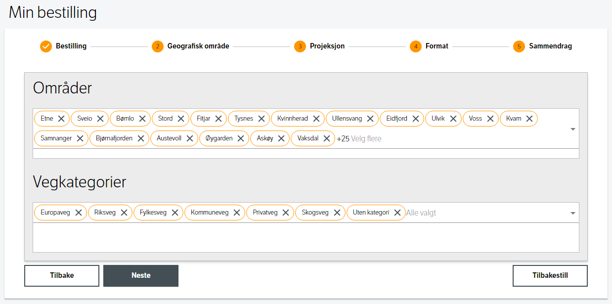
Task: Remove Bjørnafjorden using its X icon
Action: [140, 138]
